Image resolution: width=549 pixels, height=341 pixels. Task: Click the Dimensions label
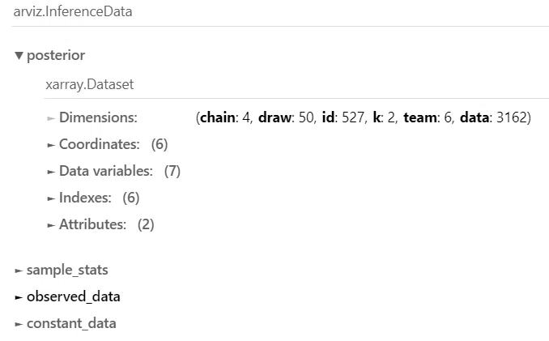[x=99, y=117]
